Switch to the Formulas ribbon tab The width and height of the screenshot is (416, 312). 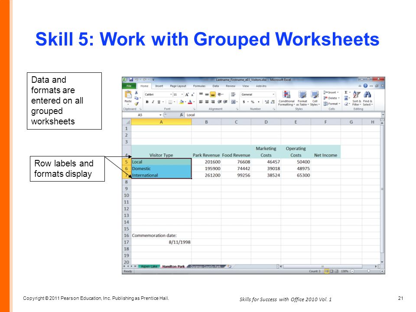click(199, 86)
